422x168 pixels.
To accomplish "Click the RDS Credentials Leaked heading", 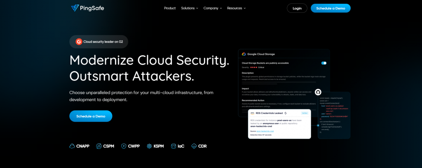I will (x=269, y=113).
